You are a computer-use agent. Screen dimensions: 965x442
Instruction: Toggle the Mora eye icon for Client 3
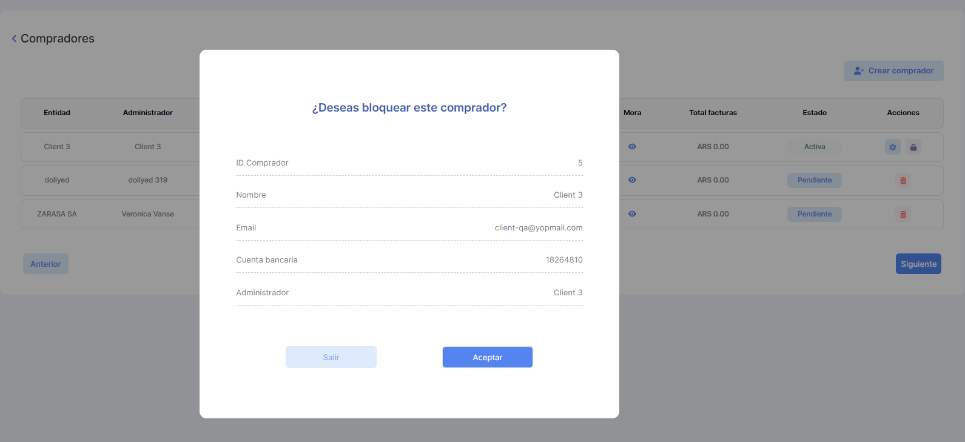pos(632,147)
